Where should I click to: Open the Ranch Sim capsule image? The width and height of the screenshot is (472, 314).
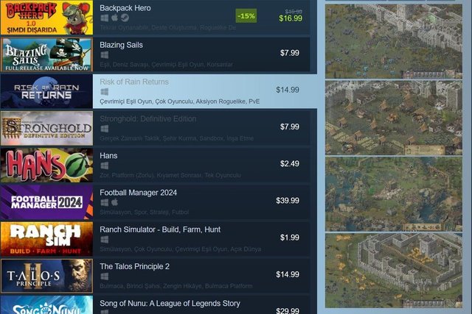46,239
